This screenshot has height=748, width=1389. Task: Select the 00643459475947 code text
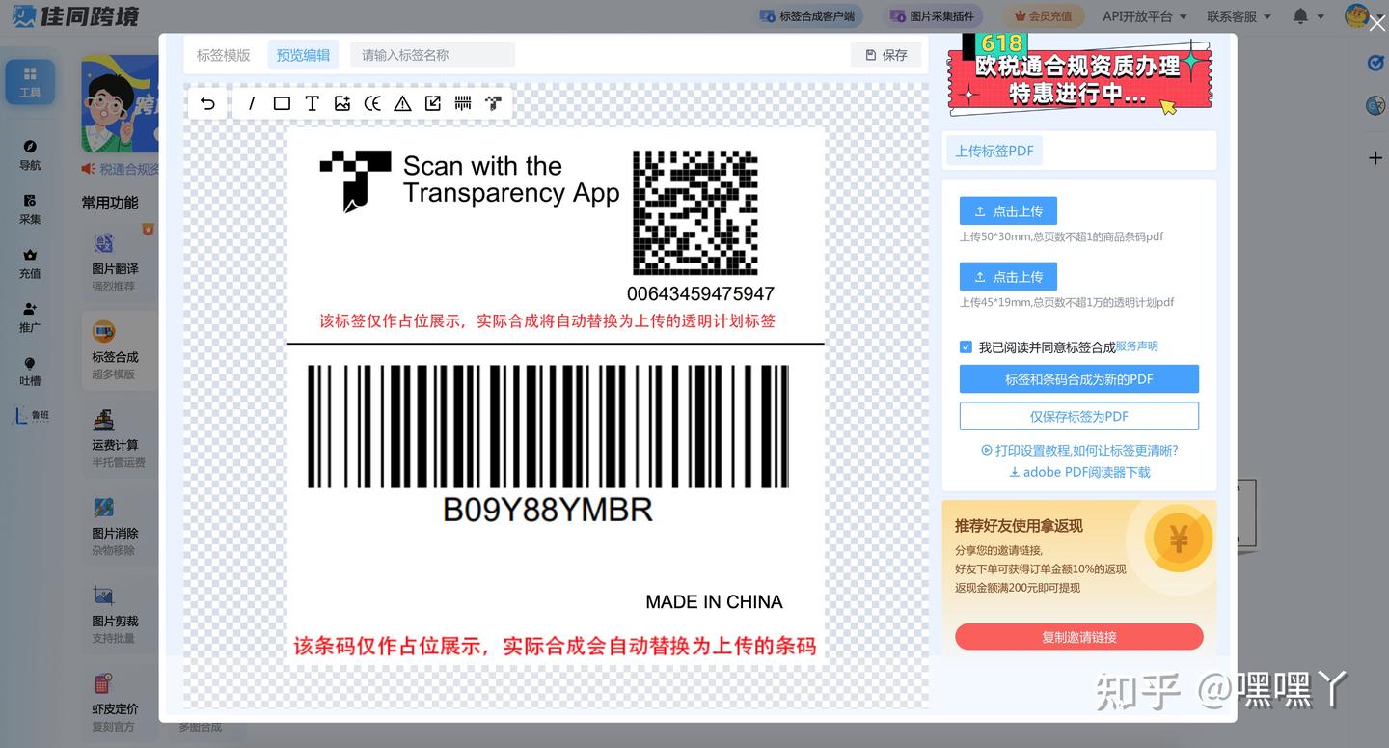(700, 293)
